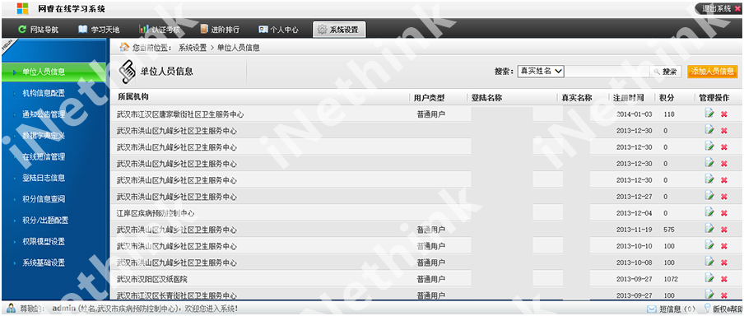Click the 真实名称 column header
The height and width of the screenshot is (316, 744).
point(576,98)
